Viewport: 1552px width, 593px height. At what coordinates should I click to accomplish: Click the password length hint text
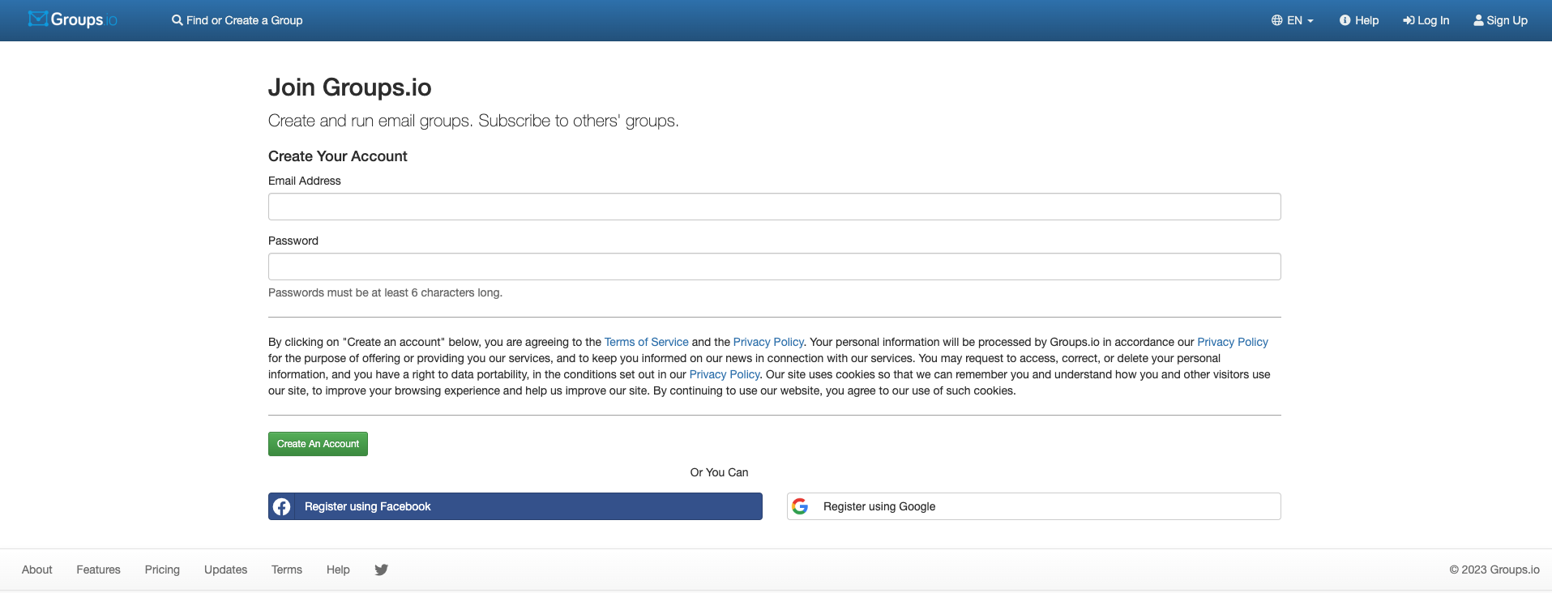[x=385, y=292]
